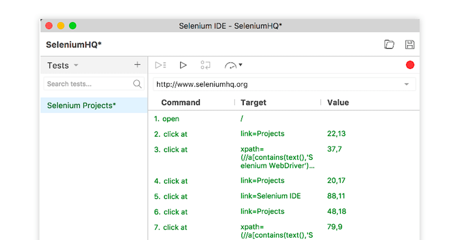Select step 3 click at command

tap(171, 150)
